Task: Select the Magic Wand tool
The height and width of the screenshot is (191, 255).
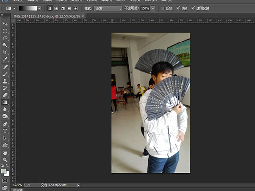Action: tap(5, 45)
